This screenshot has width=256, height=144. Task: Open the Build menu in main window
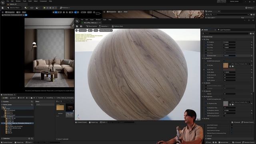(30, 1)
